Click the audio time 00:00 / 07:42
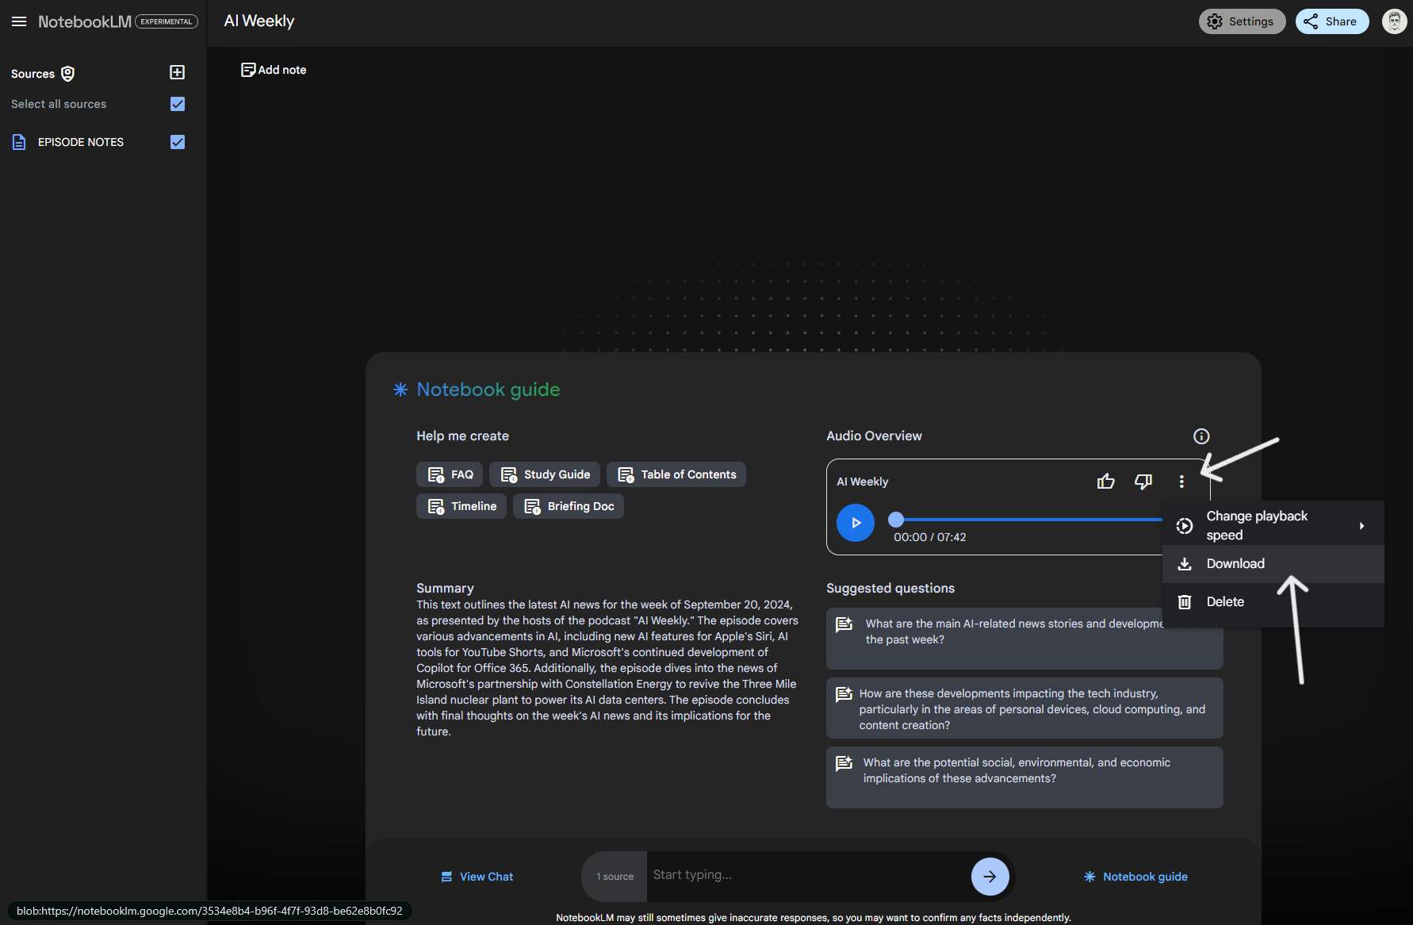 point(930,537)
